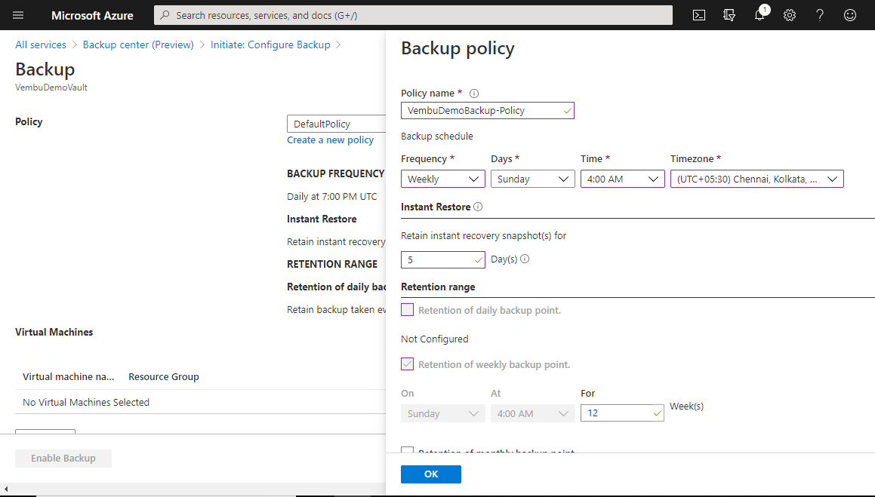Screen dimensions: 875x497
Task: Click the search magnifier icon
Action: pos(165,15)
